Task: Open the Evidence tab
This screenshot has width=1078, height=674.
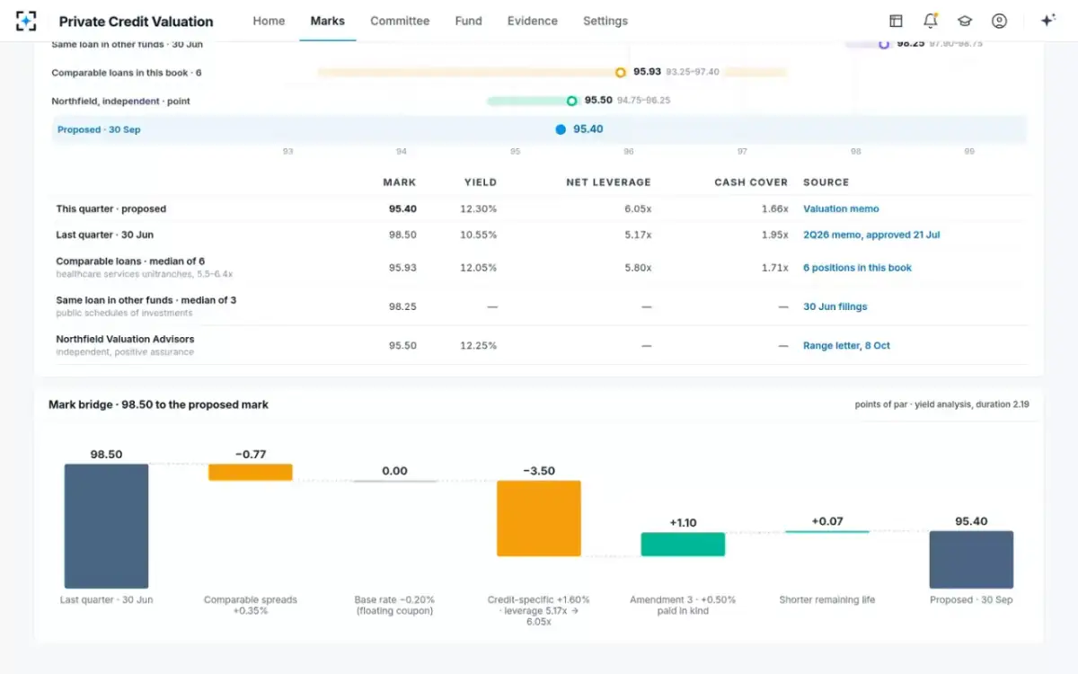Action: 533,21
